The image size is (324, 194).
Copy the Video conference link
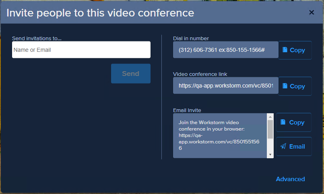click(x=295, y=86)
